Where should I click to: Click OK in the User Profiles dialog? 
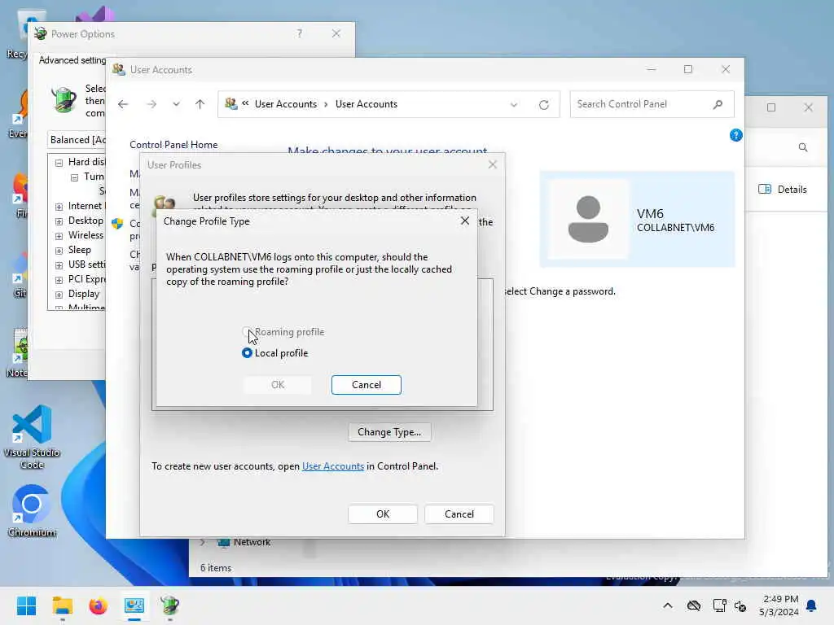pyautogui.click(x=383, y=514)
